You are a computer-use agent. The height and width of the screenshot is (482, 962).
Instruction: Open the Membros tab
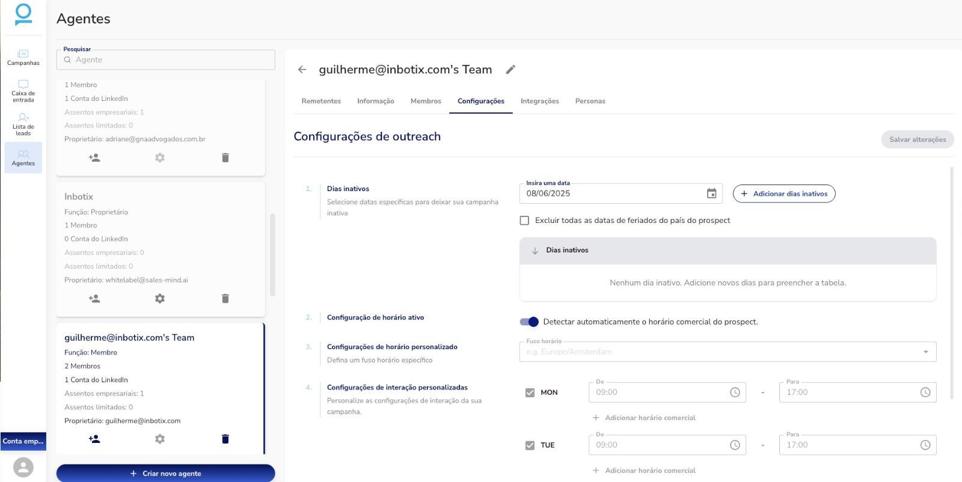click(426, 101)
